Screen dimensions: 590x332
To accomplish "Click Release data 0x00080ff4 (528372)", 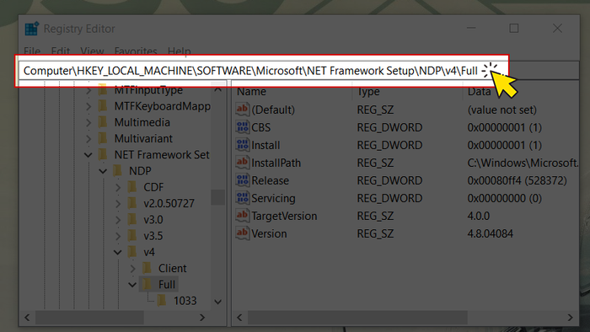I will (517, 180).
